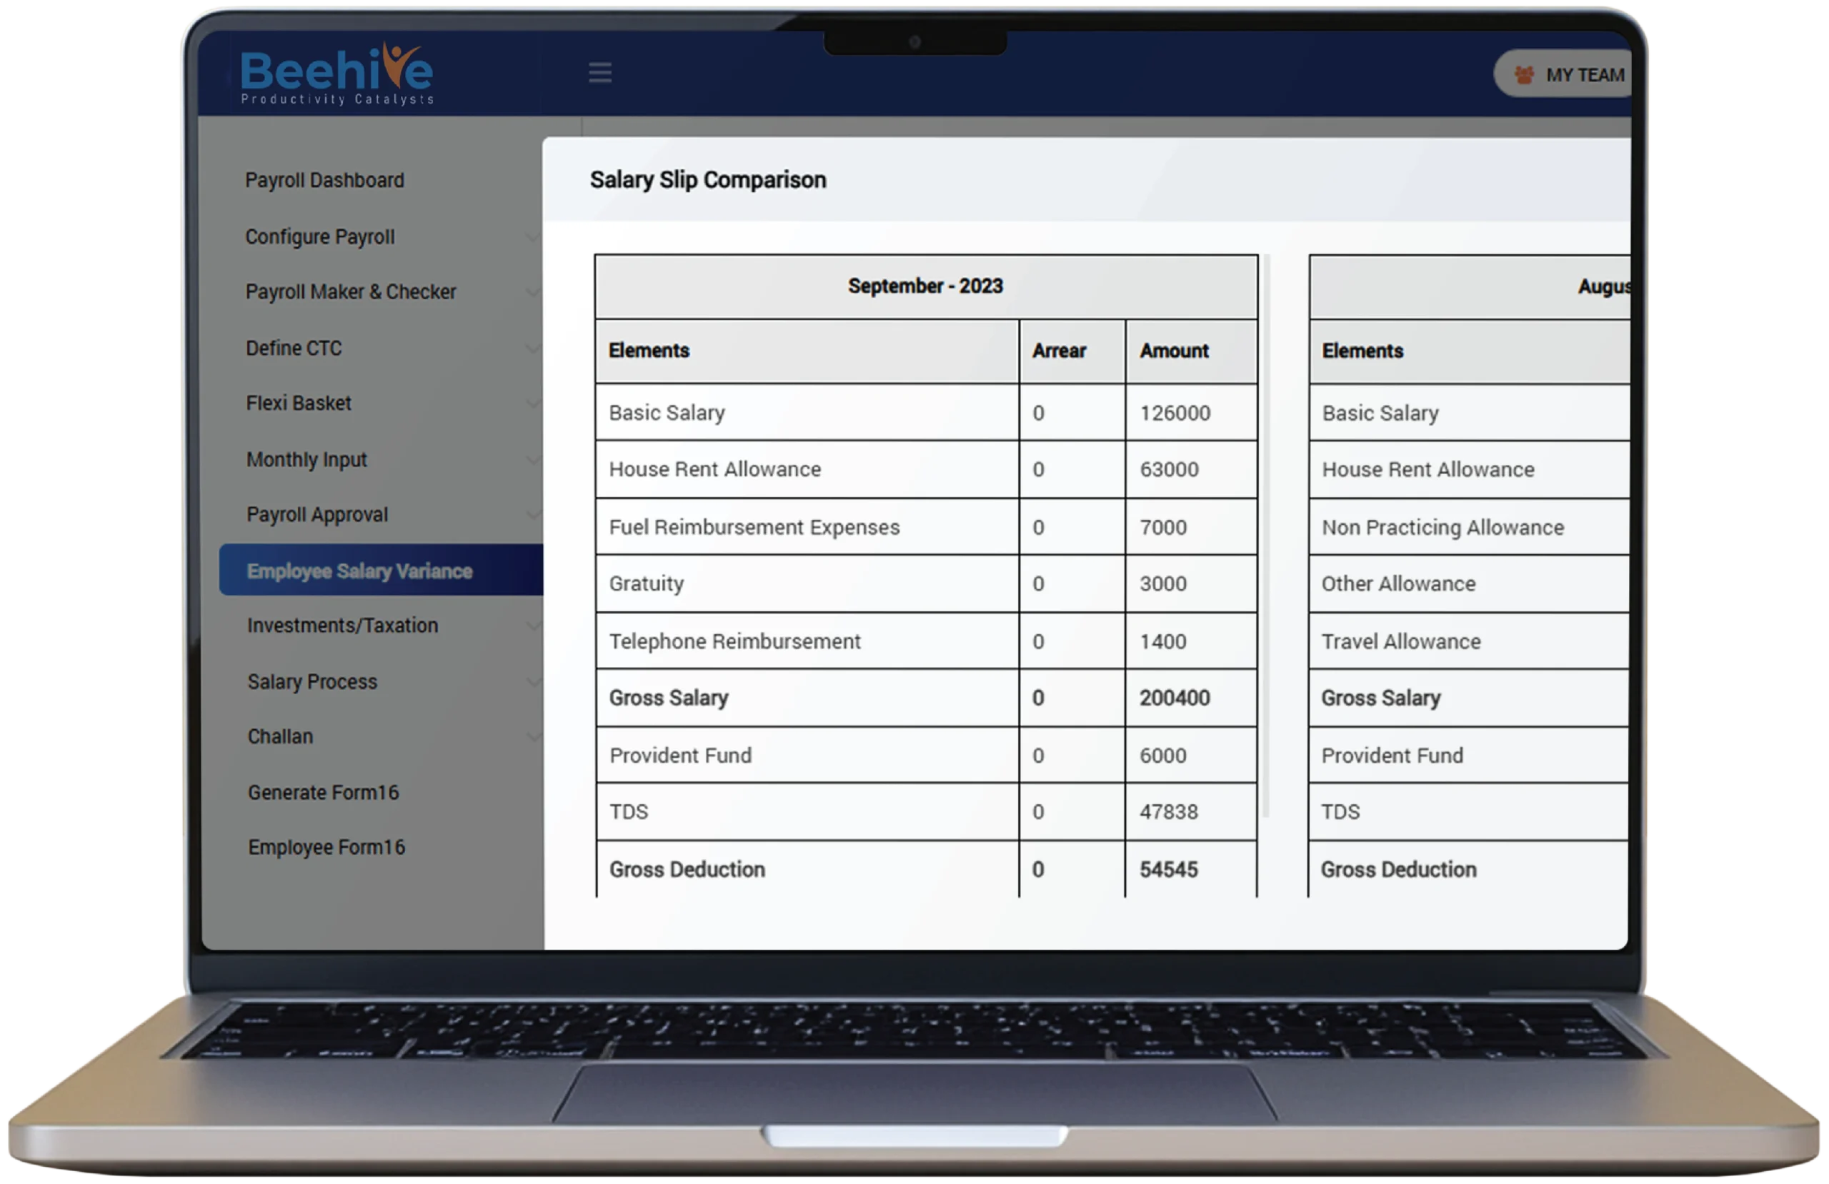The height and width of the screenshot is (1184, 1829).
Task: Expand the Define CTC chevron
Action: [532, 348]
